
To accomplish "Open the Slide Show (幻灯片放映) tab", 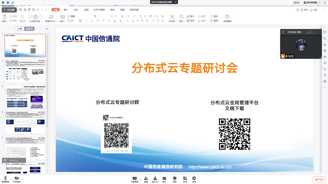I will click(99, 10).
